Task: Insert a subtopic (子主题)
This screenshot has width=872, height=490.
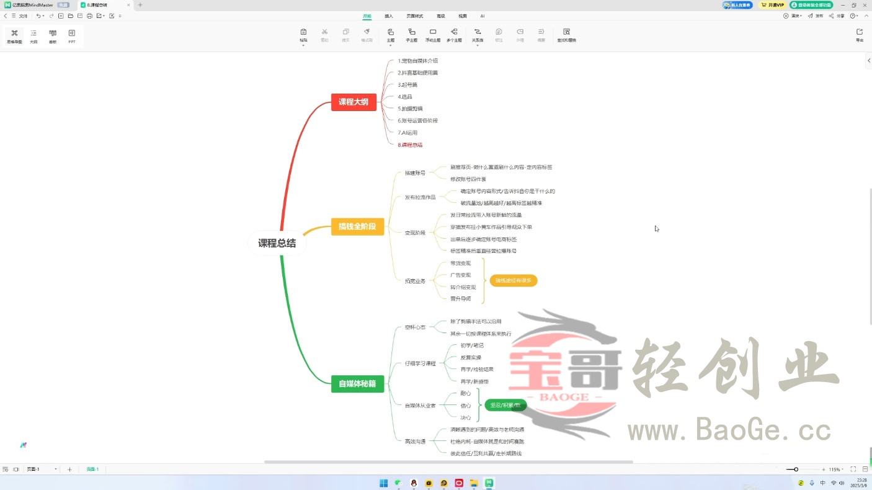Action: pyautogui.click(x=411, y=35)
